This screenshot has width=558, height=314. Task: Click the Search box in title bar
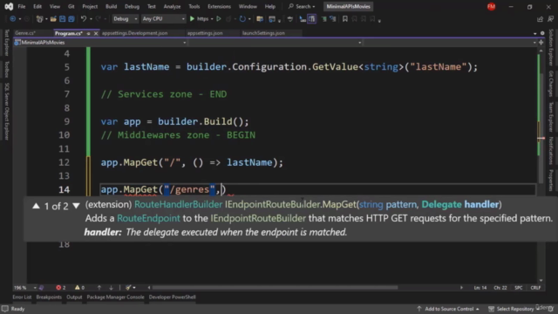point(302,6)
